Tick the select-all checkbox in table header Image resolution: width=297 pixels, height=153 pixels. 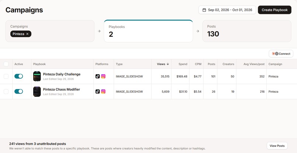click(6, 64)
